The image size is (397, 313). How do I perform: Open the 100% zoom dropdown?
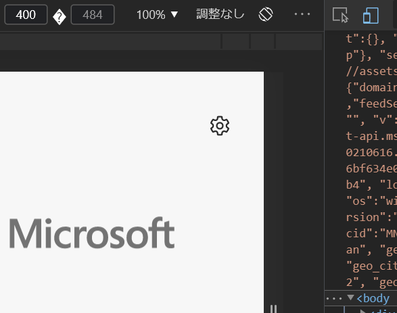[x=157, y=15]
